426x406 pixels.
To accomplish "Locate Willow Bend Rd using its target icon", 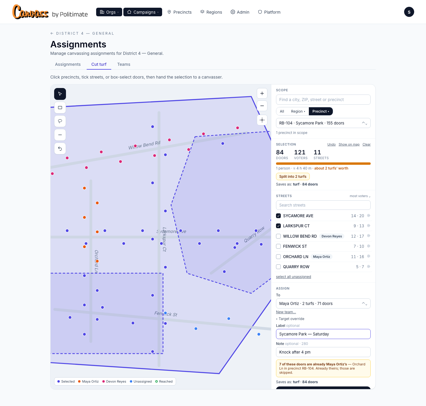I will pyautogui.click(x=369, y=236).
